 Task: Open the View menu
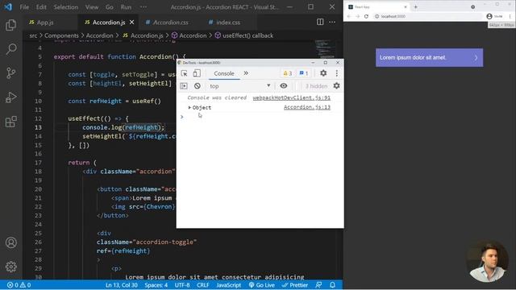92,7
